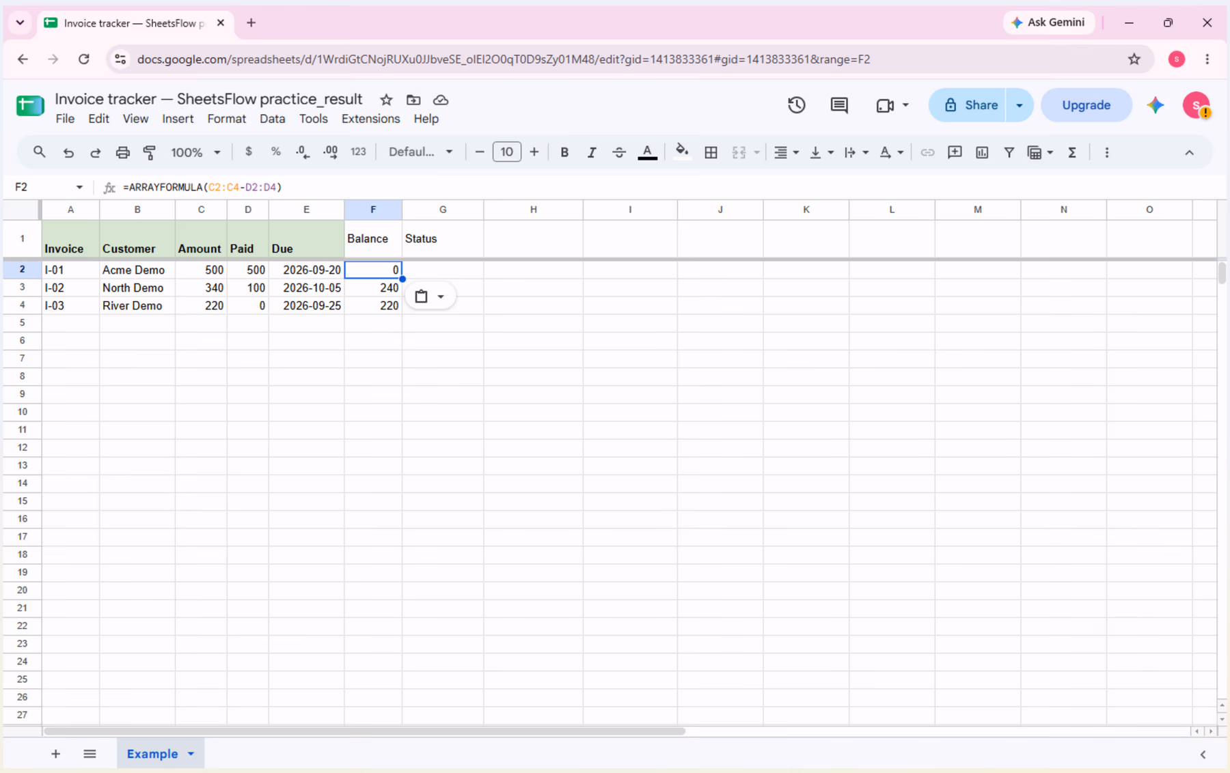The height and width of the screenshot is (773, 1230).
Task: Click the merge cells icon
Action: point(739,152)
